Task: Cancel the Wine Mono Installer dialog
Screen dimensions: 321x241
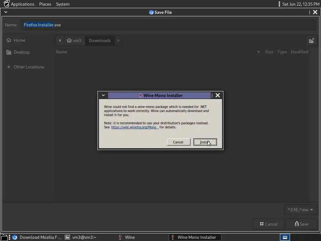Action: click(x=178, y=142)
